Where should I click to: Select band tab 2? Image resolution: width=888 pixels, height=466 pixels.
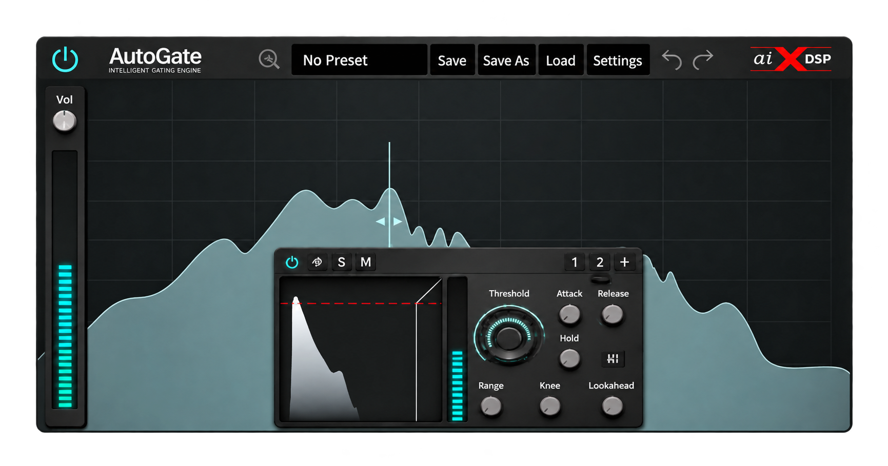[600, 262]
